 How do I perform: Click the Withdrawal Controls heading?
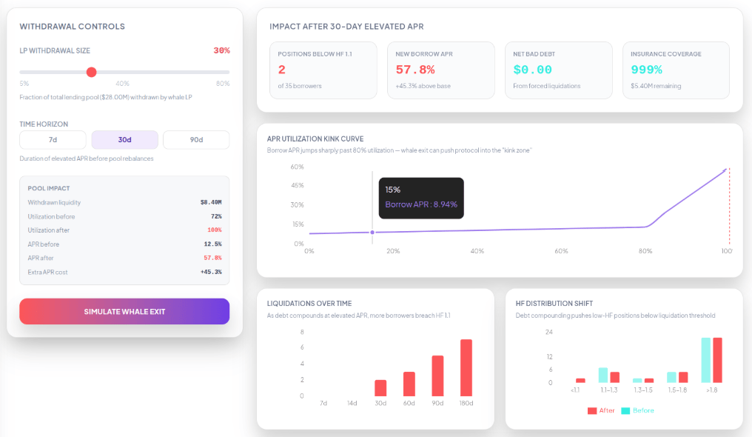tap(72, 27)
